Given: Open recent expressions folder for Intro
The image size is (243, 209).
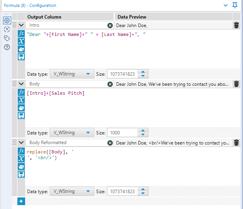Looking at the screenshot, I should coord(21,49).
